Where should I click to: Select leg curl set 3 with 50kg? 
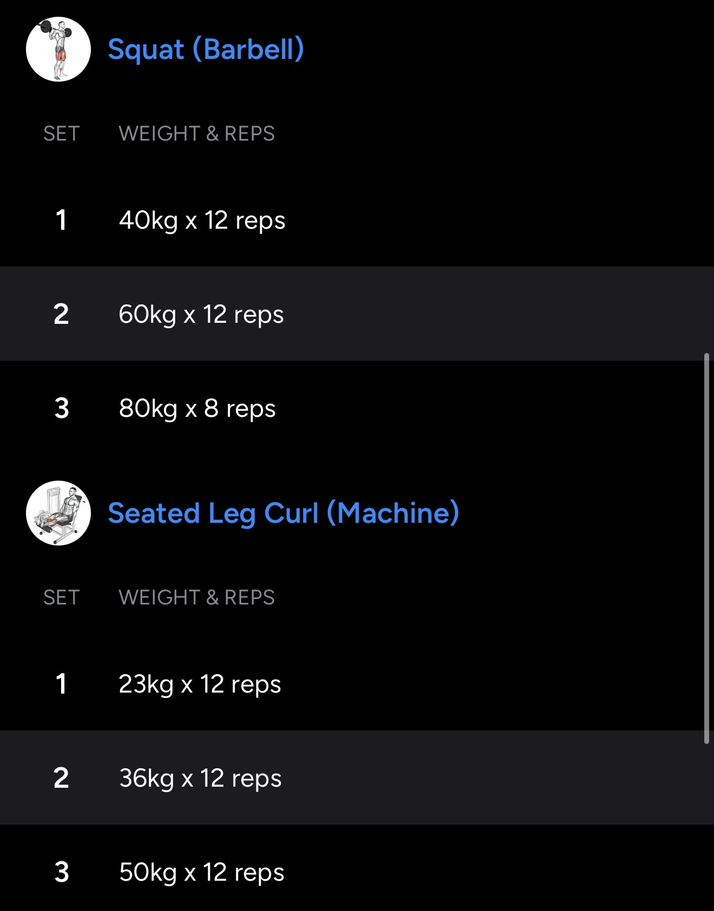click(x=201, y=872)
